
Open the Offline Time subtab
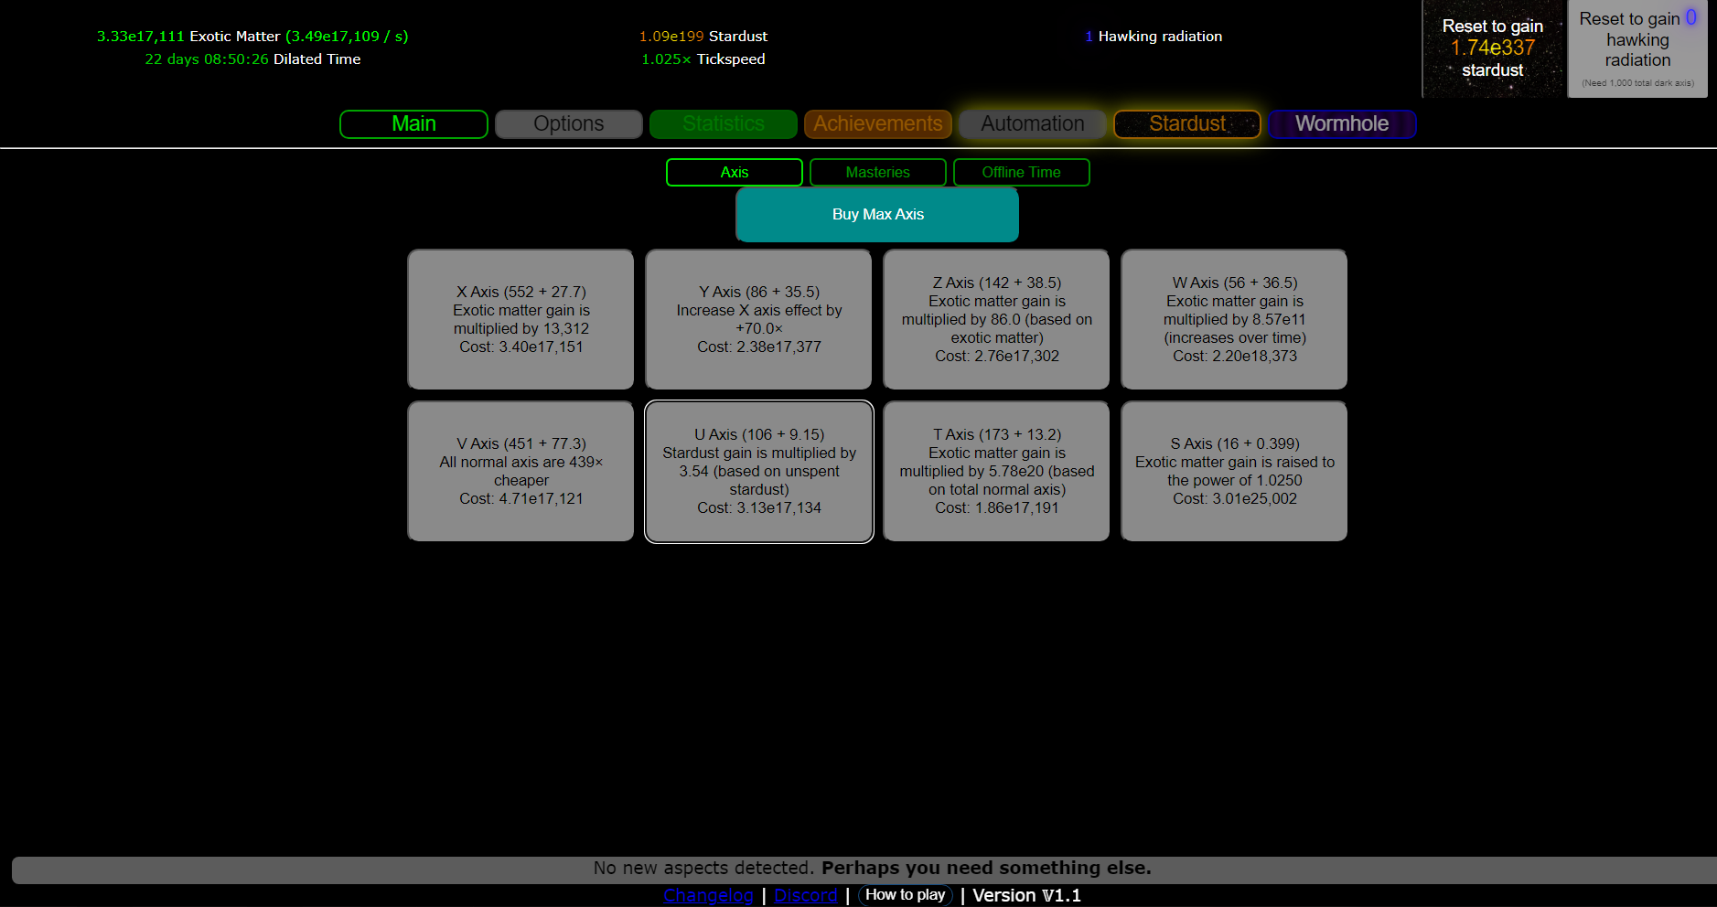[x=1022, y=172]
